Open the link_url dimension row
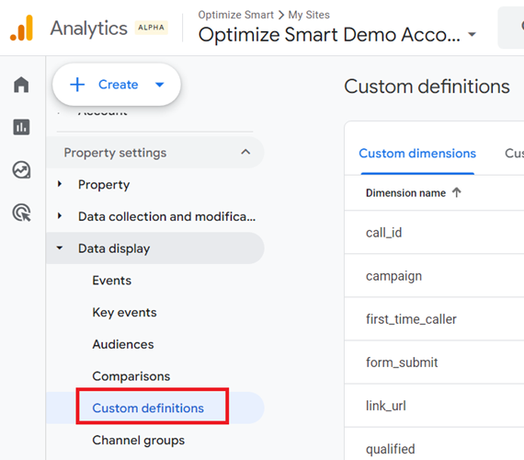 pos(435,406)
